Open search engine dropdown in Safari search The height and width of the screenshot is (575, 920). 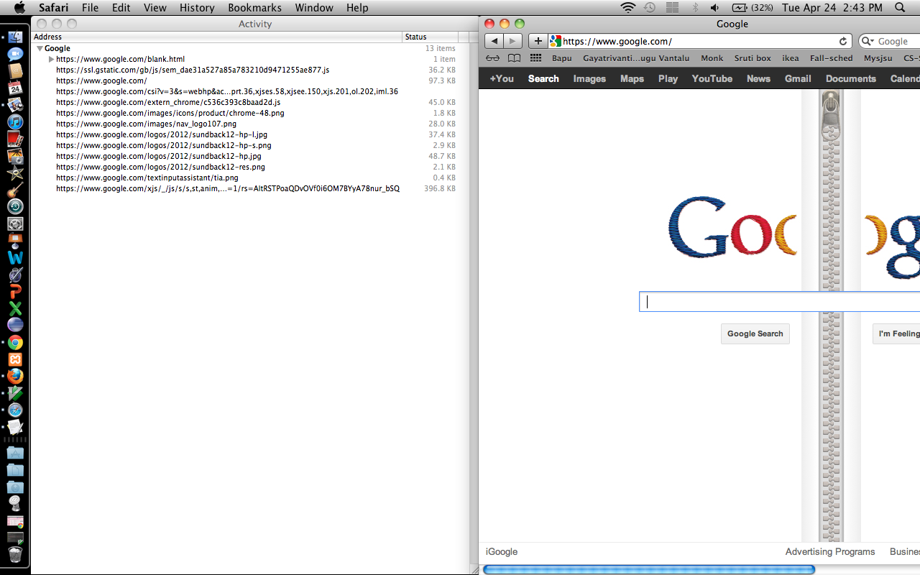pyautogui.click(x=868, y=41)
